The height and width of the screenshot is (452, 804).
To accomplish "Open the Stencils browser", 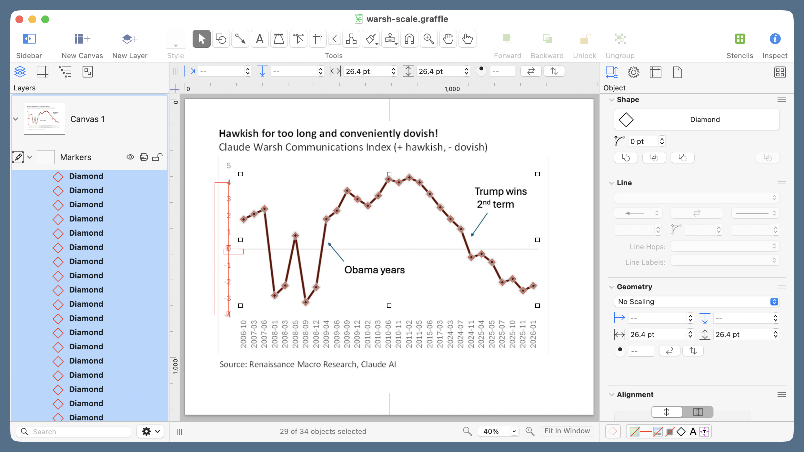I will pos(740,44).
